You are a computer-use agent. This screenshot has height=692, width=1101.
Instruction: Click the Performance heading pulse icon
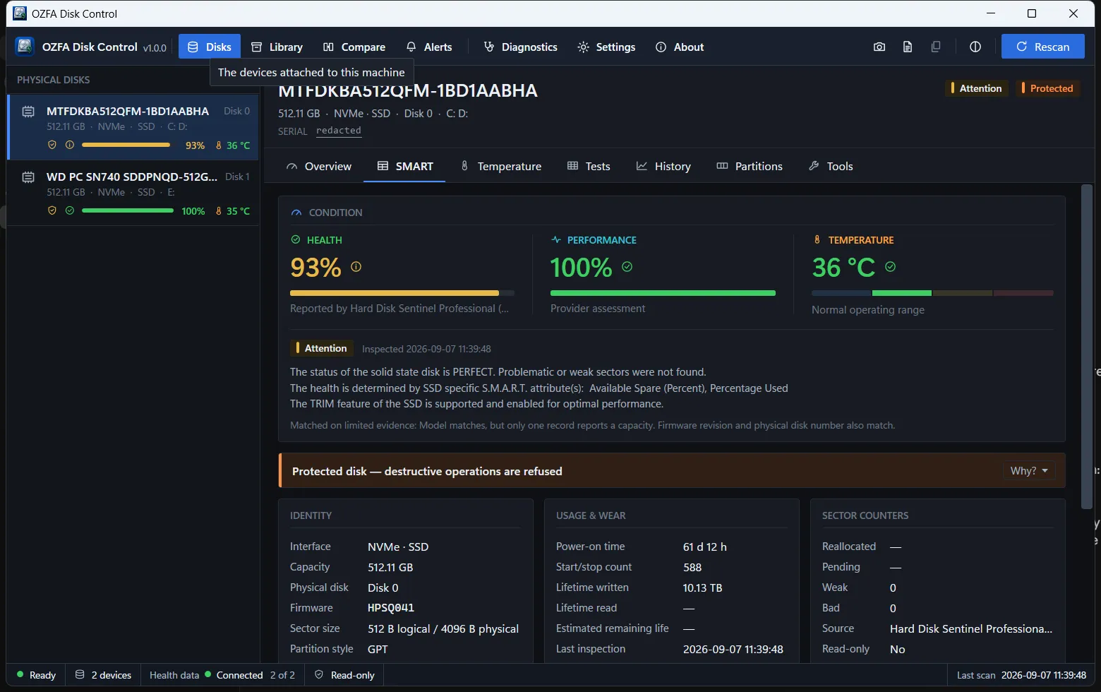pyautogui.click(x=556, y=240)
